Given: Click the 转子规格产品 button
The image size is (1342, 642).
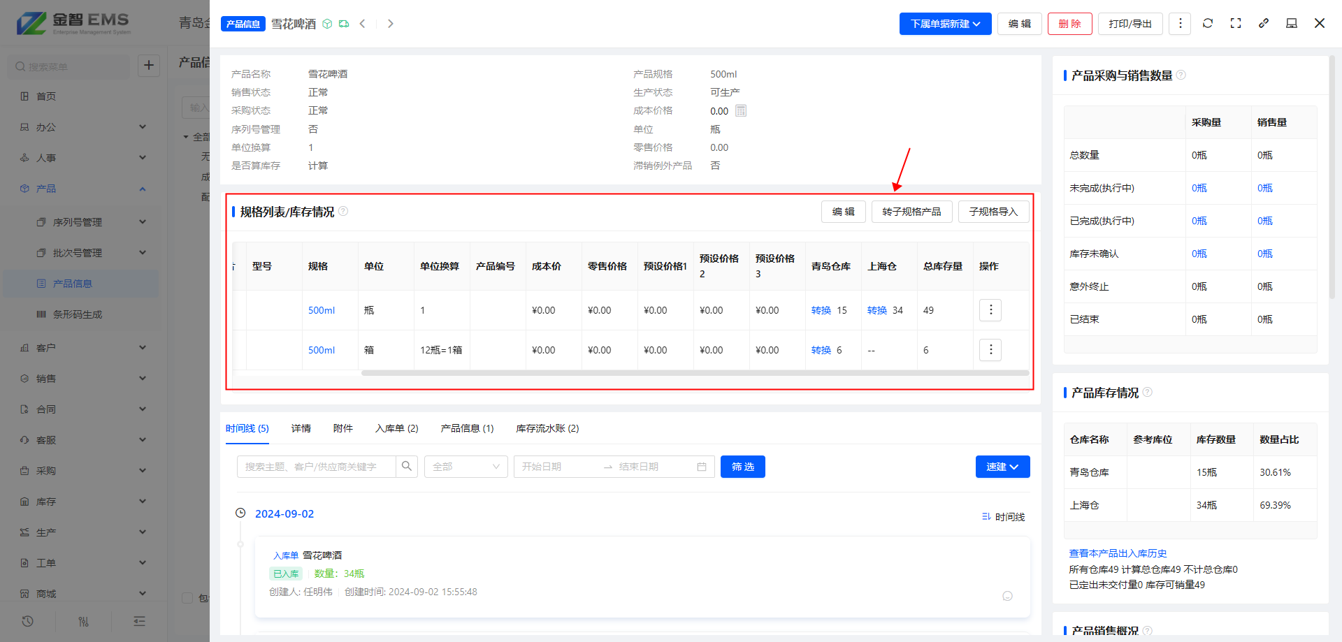Looking at the screenshot, I should pyautogui.click(x=911, y=212).
